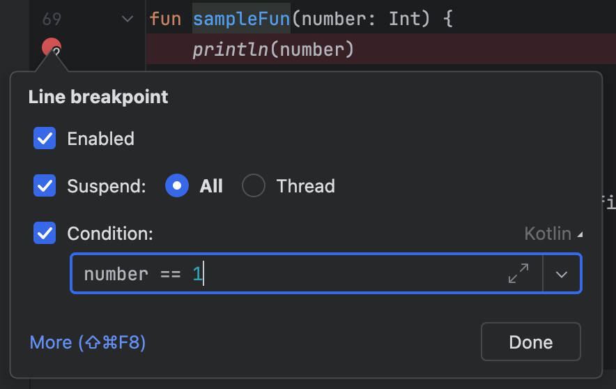Toggle the Suspend checkbox

coord(45,186)
